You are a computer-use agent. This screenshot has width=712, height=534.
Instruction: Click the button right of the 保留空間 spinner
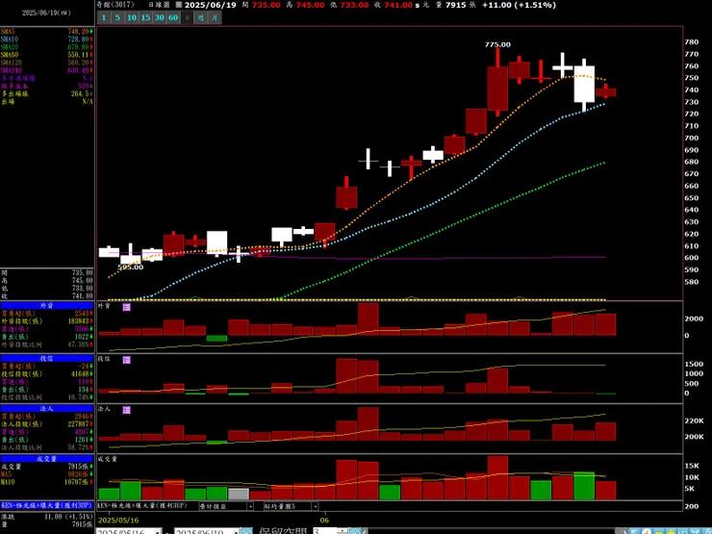(354, 531)
